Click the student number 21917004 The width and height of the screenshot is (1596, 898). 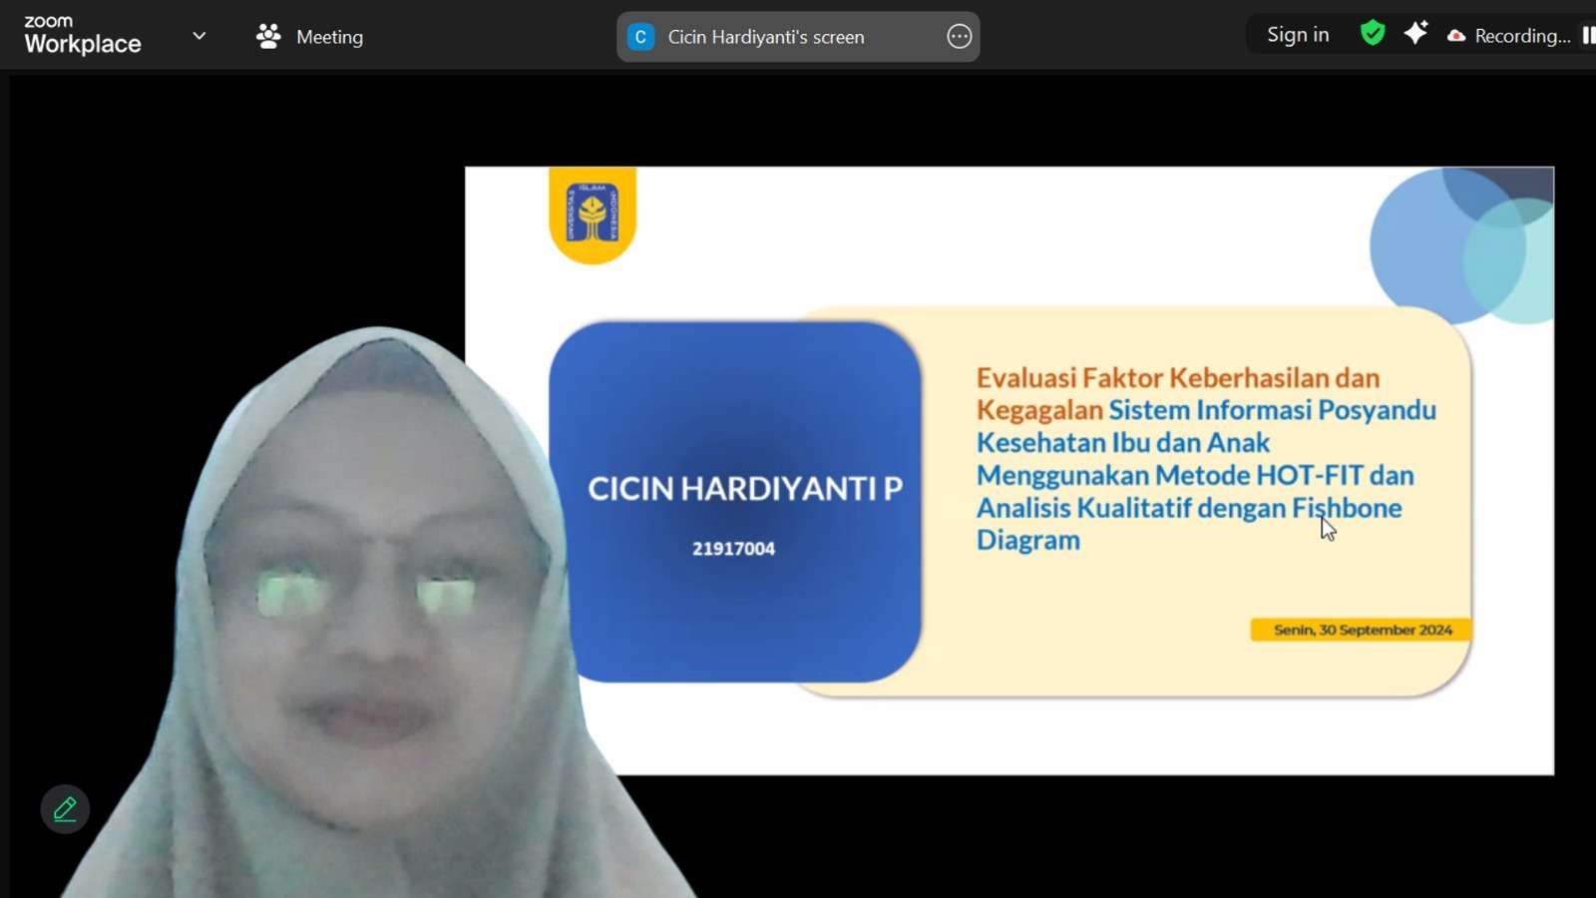pos(733,549)
